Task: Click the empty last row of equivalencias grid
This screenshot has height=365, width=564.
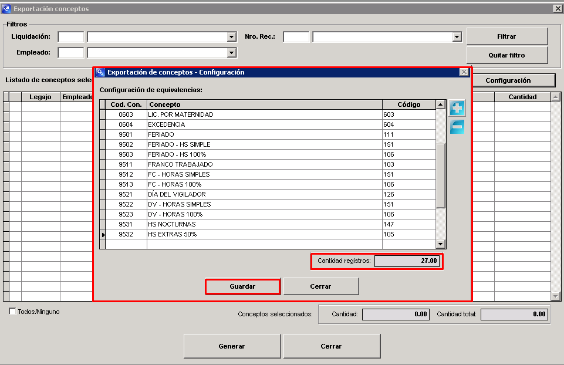Action: [x=268, y=244]
